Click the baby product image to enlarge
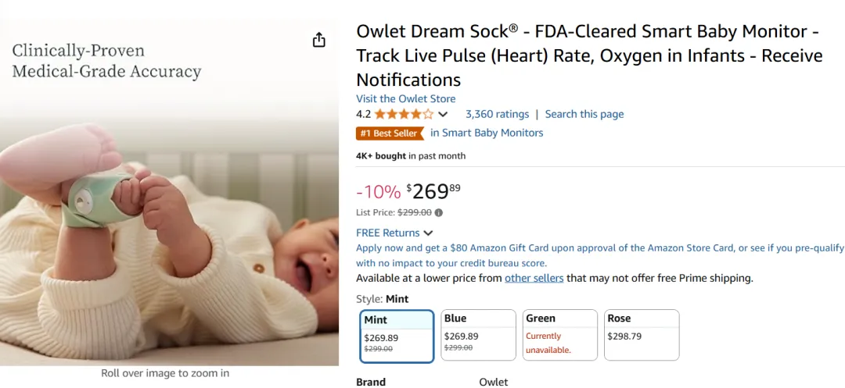The height and width of the screenshot is (388, 845). tap(169, 194)
